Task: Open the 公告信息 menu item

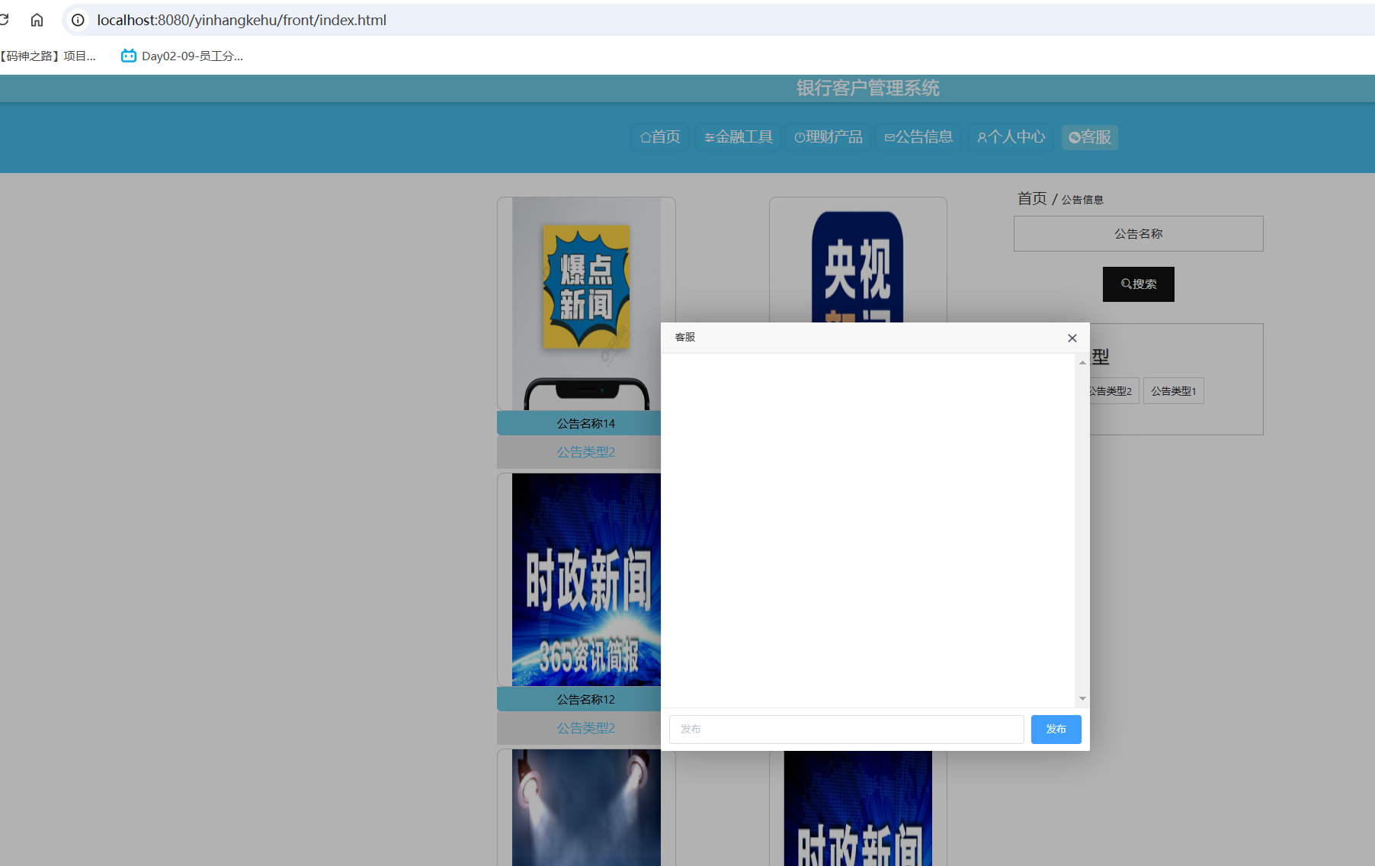Action: 918,137
